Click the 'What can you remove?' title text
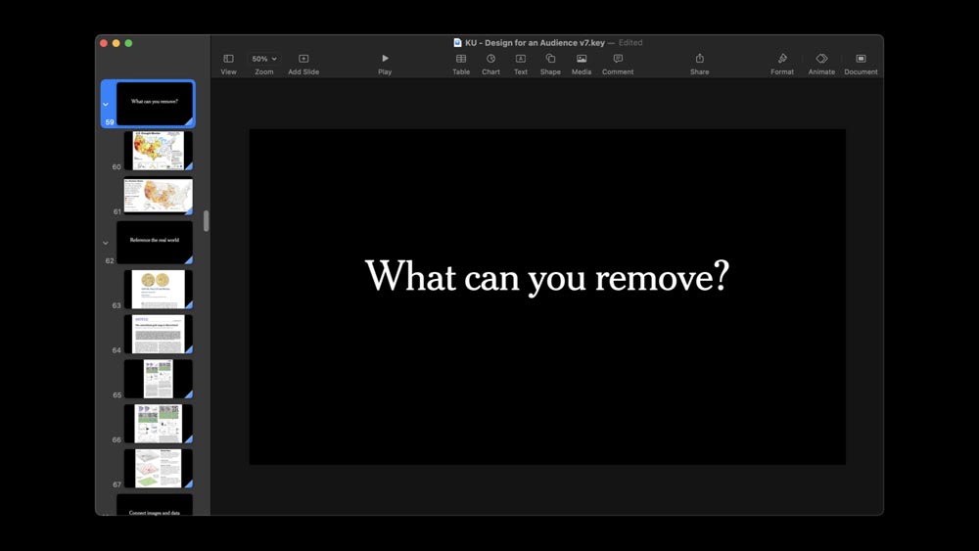979x551 pixels. (x=546, y=277)
